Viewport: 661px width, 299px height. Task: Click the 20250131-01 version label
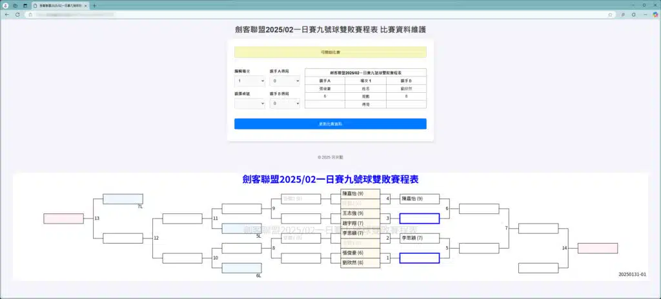pyautogui.click(x=632, y=274)
